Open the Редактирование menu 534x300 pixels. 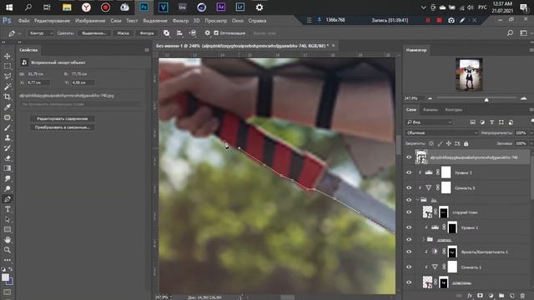(52, 20)
